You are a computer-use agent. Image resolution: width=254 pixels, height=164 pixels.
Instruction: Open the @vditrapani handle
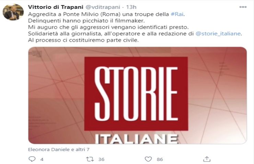[x=103, y=7]
